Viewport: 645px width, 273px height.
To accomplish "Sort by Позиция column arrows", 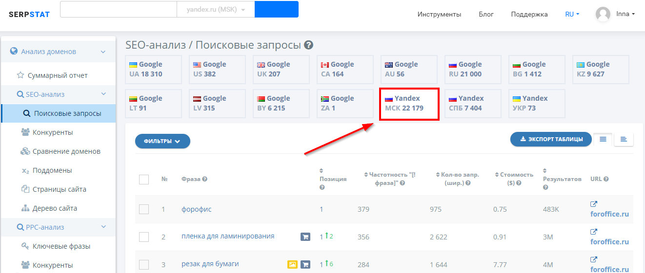I will pos(322,171).
